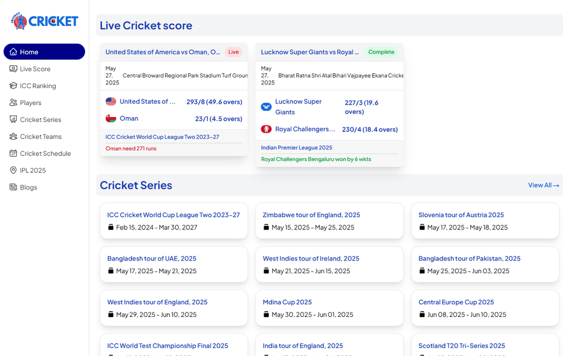Screen dimensions: 570x356
Task: Click View All link for Cricket Series
Action: tap(544, 185)
